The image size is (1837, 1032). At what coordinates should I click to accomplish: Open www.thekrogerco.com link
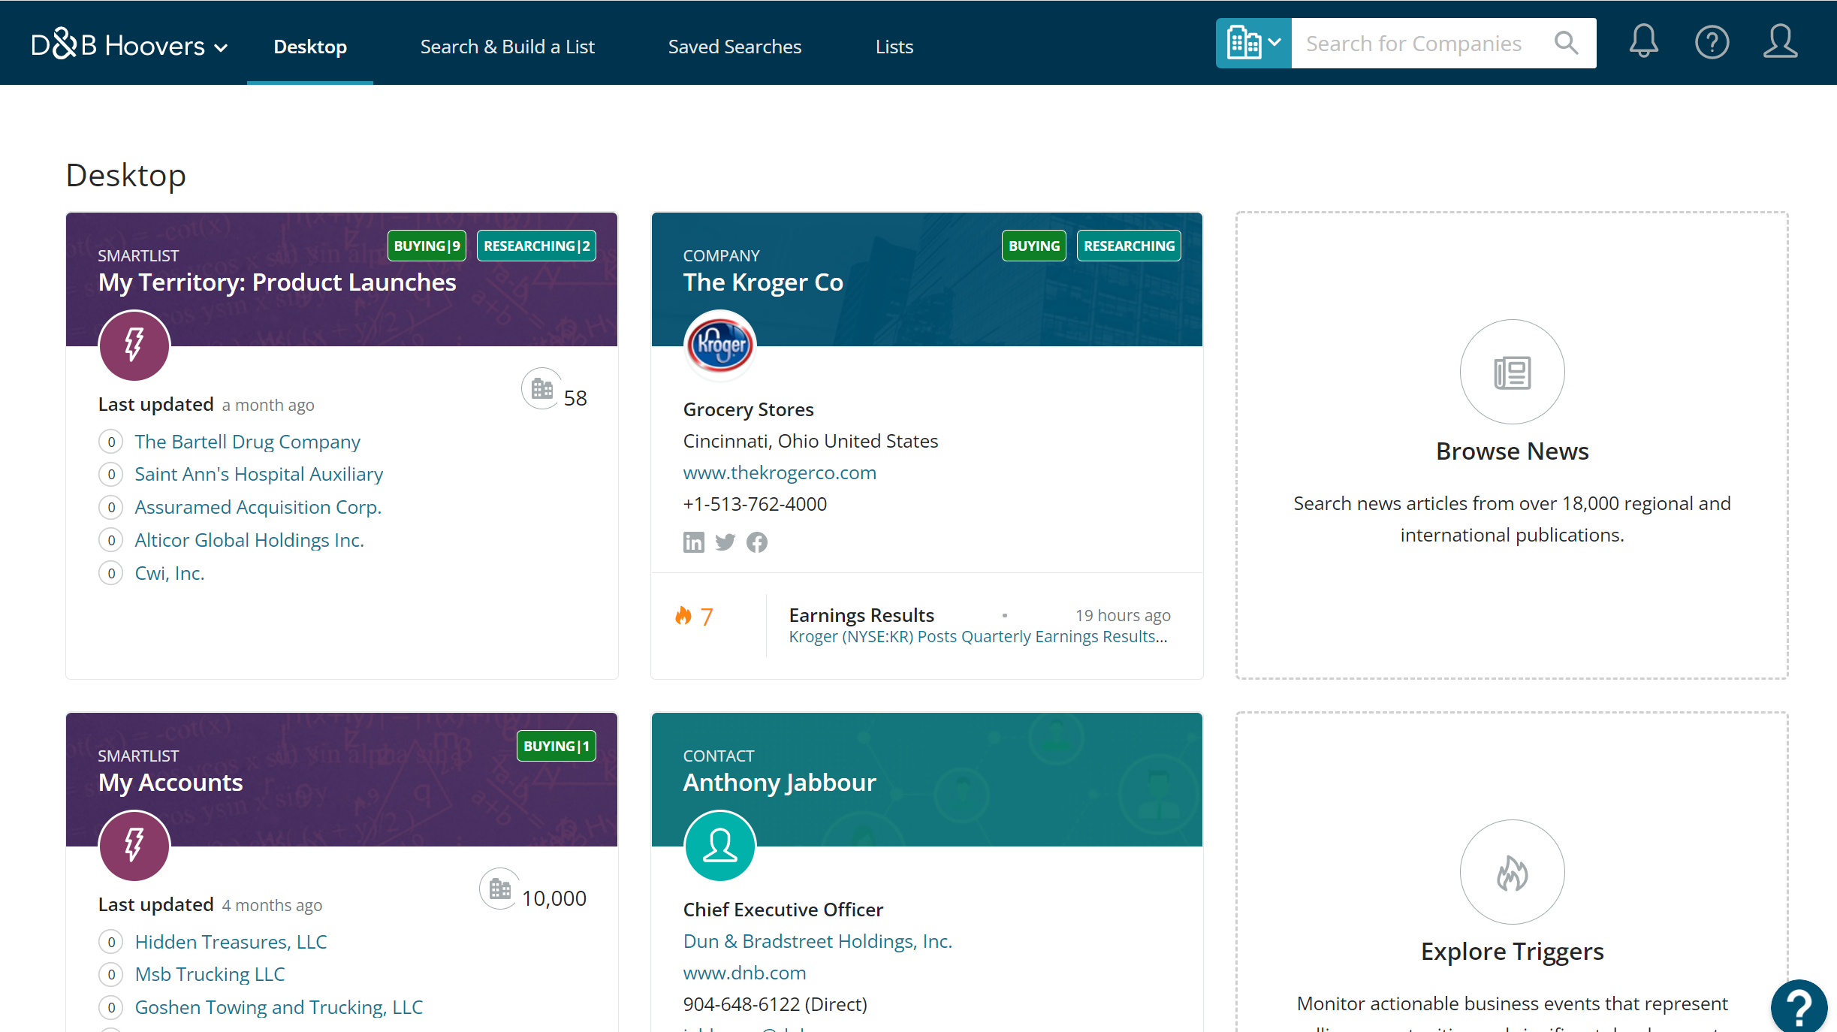(780, 472)
